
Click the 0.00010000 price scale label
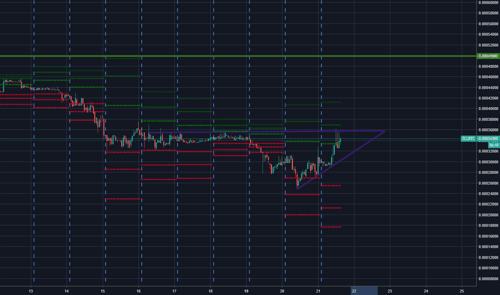click(x=489, y=268)
